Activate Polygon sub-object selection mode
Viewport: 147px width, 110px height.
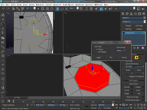click(x=137, y=58)
